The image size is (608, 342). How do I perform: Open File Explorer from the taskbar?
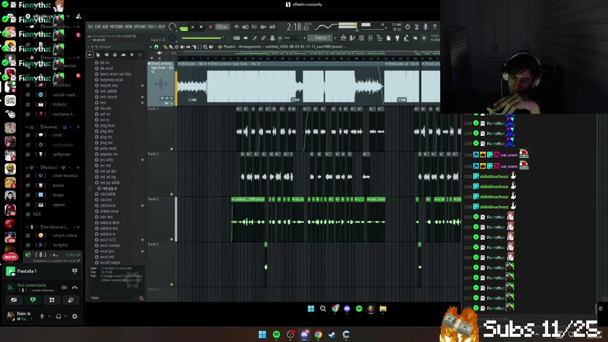[383, 309]
